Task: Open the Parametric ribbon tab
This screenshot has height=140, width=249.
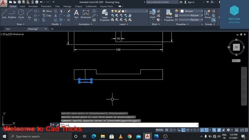Action: point(46,6)
